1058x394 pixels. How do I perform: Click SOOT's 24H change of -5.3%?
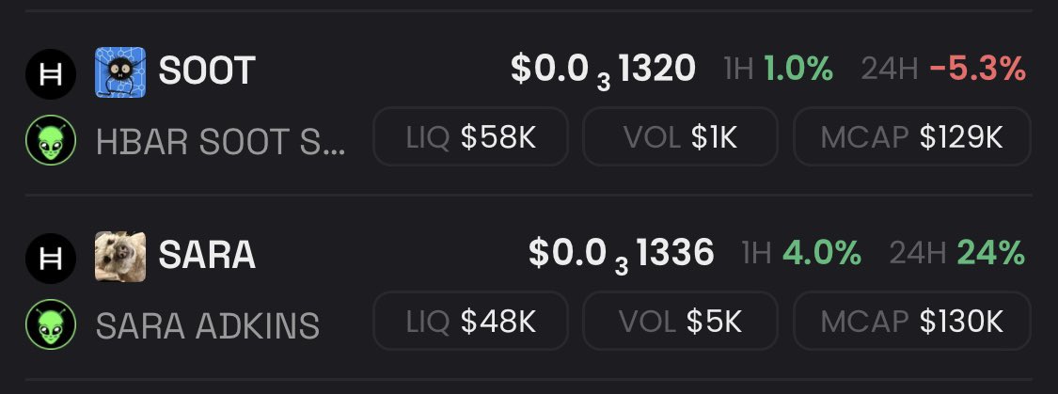click(x=976, y=69)
